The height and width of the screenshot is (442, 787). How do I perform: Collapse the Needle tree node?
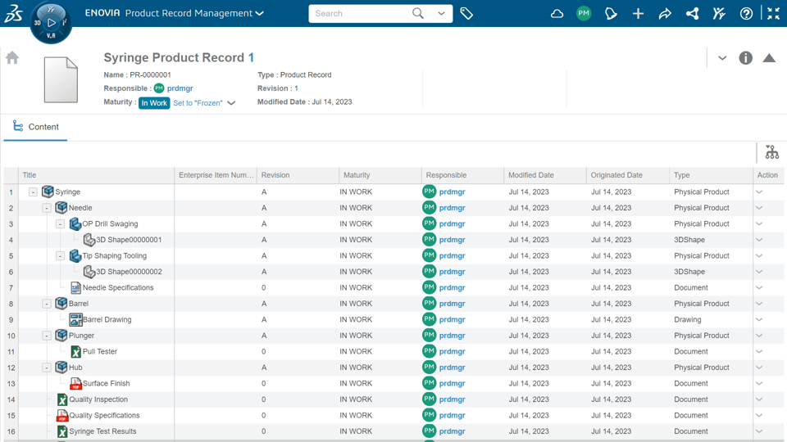coord(47,208)
